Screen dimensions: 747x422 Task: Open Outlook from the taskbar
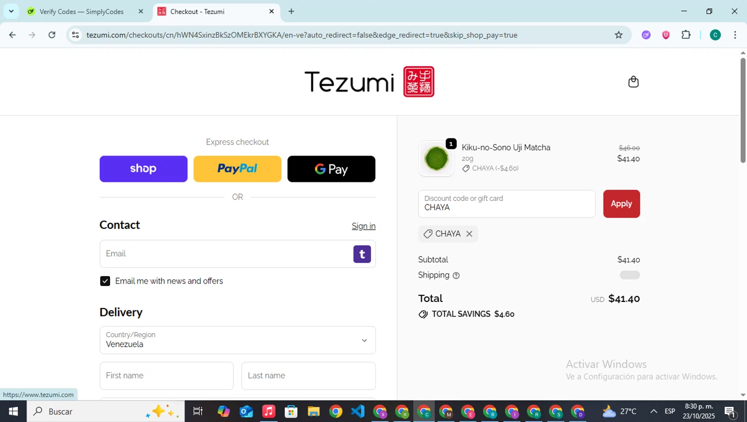pyautogui.click(x=246, y=412)
